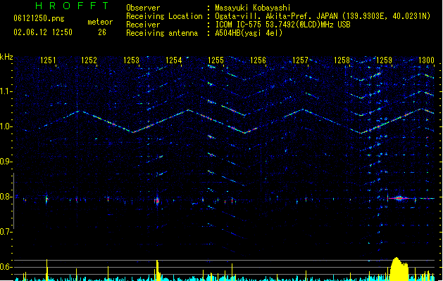This screenshot has height=281, width=443.
Task: Click the 1.1 kHz axis label
Action: pyautogui.click(x=6, y=91)
